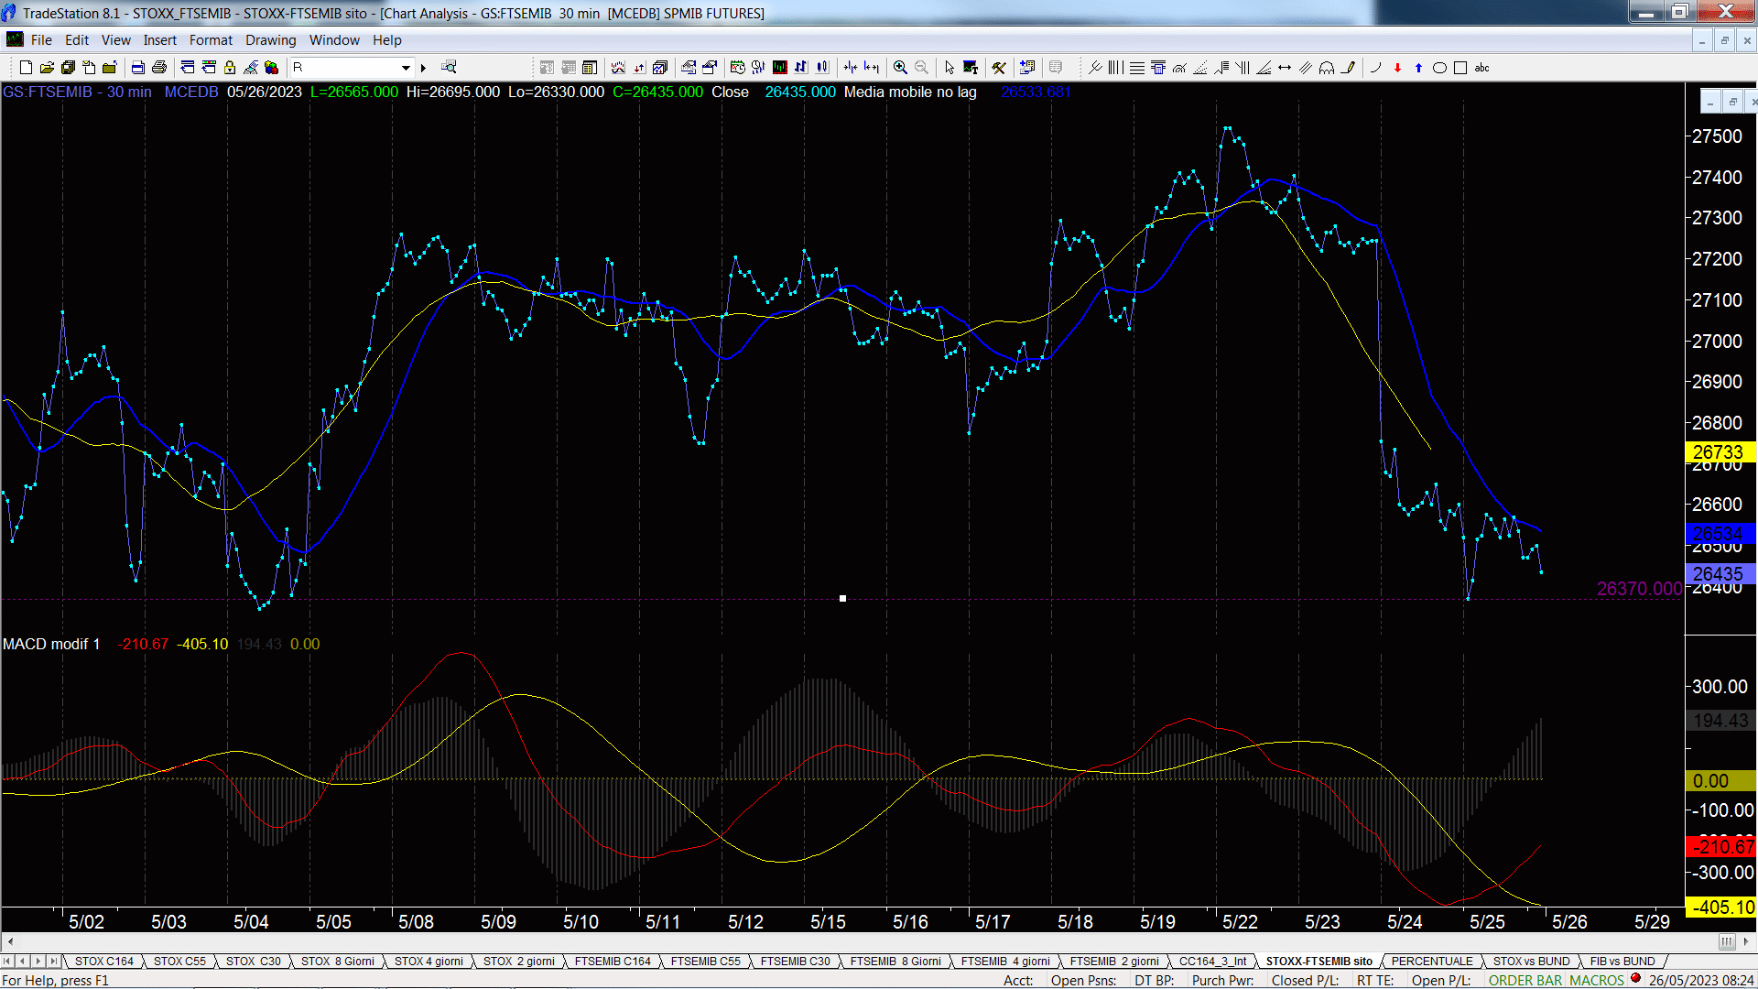Click the Open file folder icon
1758x989 pixels.
coord(47,68)
